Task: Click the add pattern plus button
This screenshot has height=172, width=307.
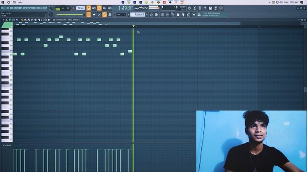Action: pyautogui.click(x=147, y=15)
